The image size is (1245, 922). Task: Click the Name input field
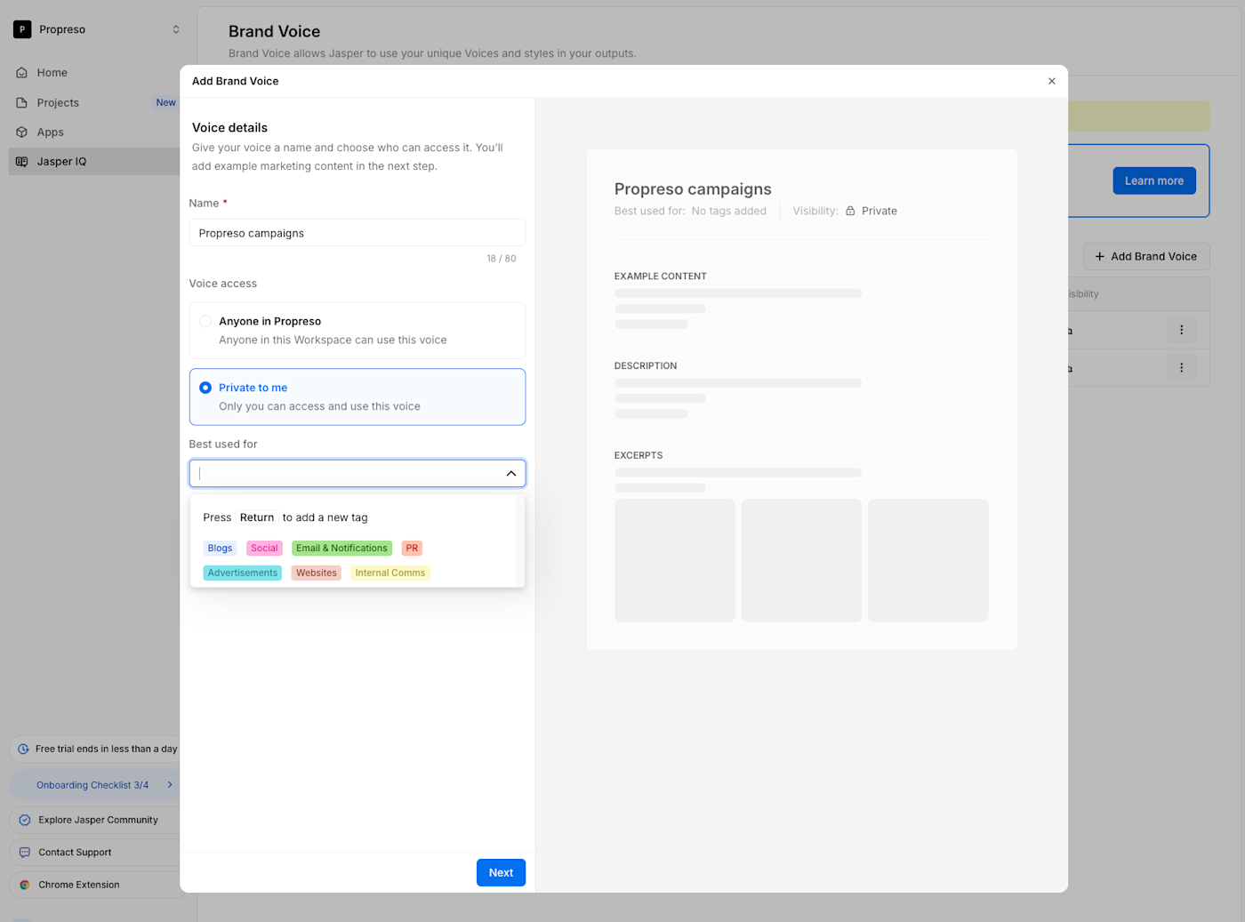click(x=357, y=233)
